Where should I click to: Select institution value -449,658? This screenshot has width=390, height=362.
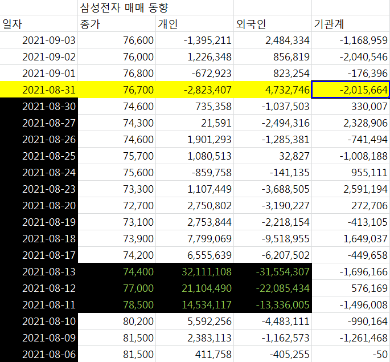(351, 255)
